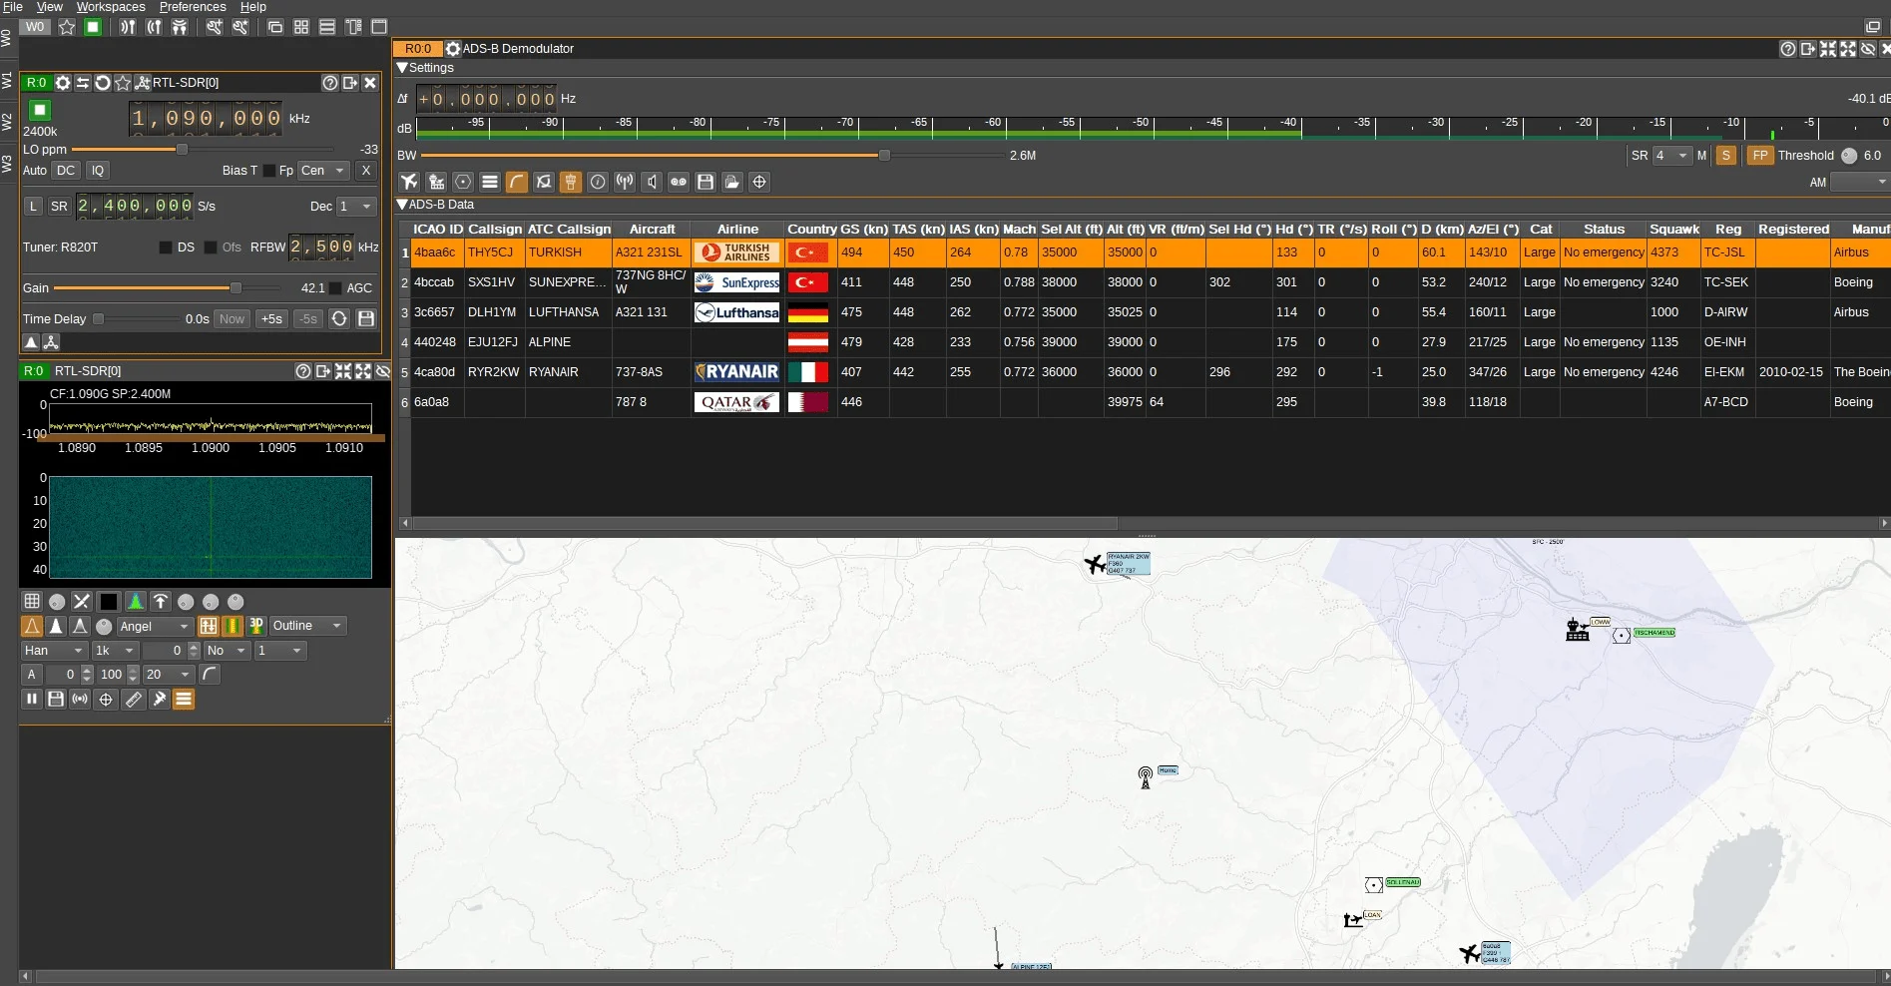This screenshot has width=1891, height=986.
Task: Collapse the ADS-B Data section
Action: (402, 205)
